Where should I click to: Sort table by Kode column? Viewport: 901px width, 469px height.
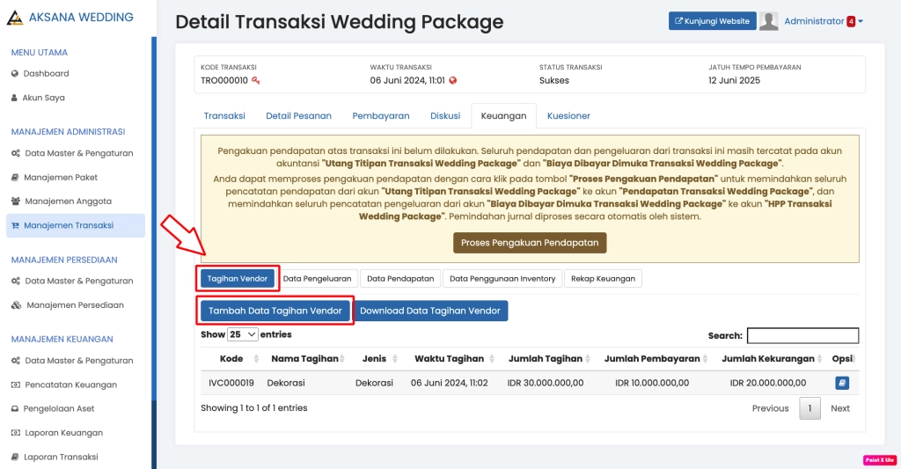click(x=231, y=359)
